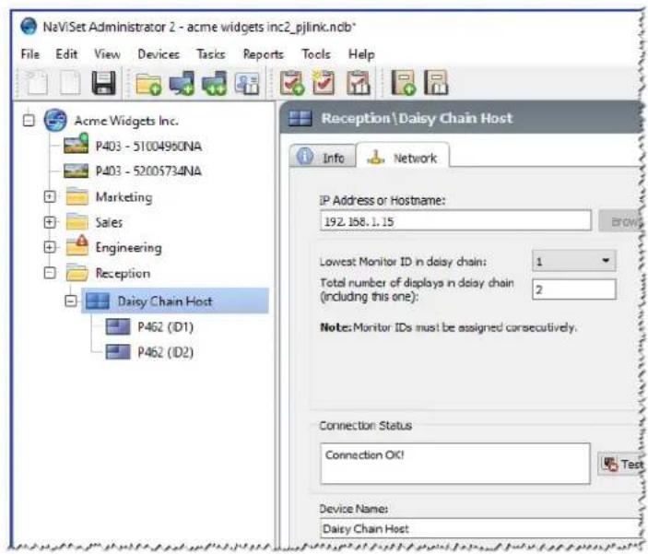
Task: Expand the Sales group
Action: (x=50, y=222)
